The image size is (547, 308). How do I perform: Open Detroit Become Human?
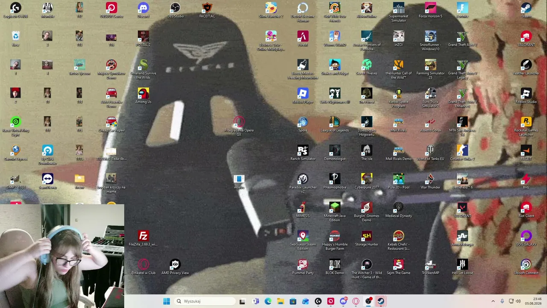coord(303,12)
